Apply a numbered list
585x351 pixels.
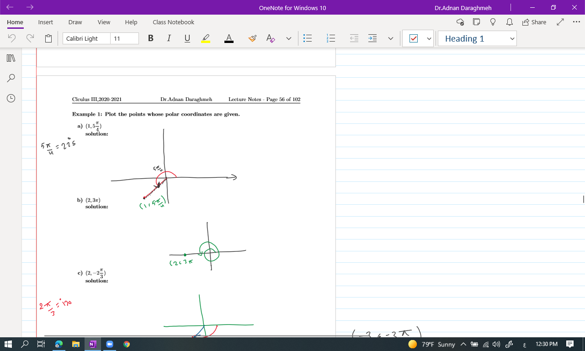click(x=331, y=38)
